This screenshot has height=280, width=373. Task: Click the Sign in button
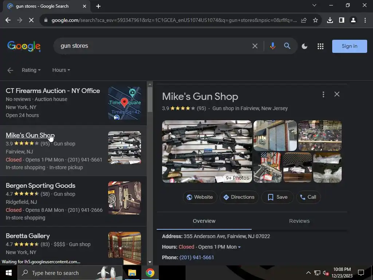point(349,46)
